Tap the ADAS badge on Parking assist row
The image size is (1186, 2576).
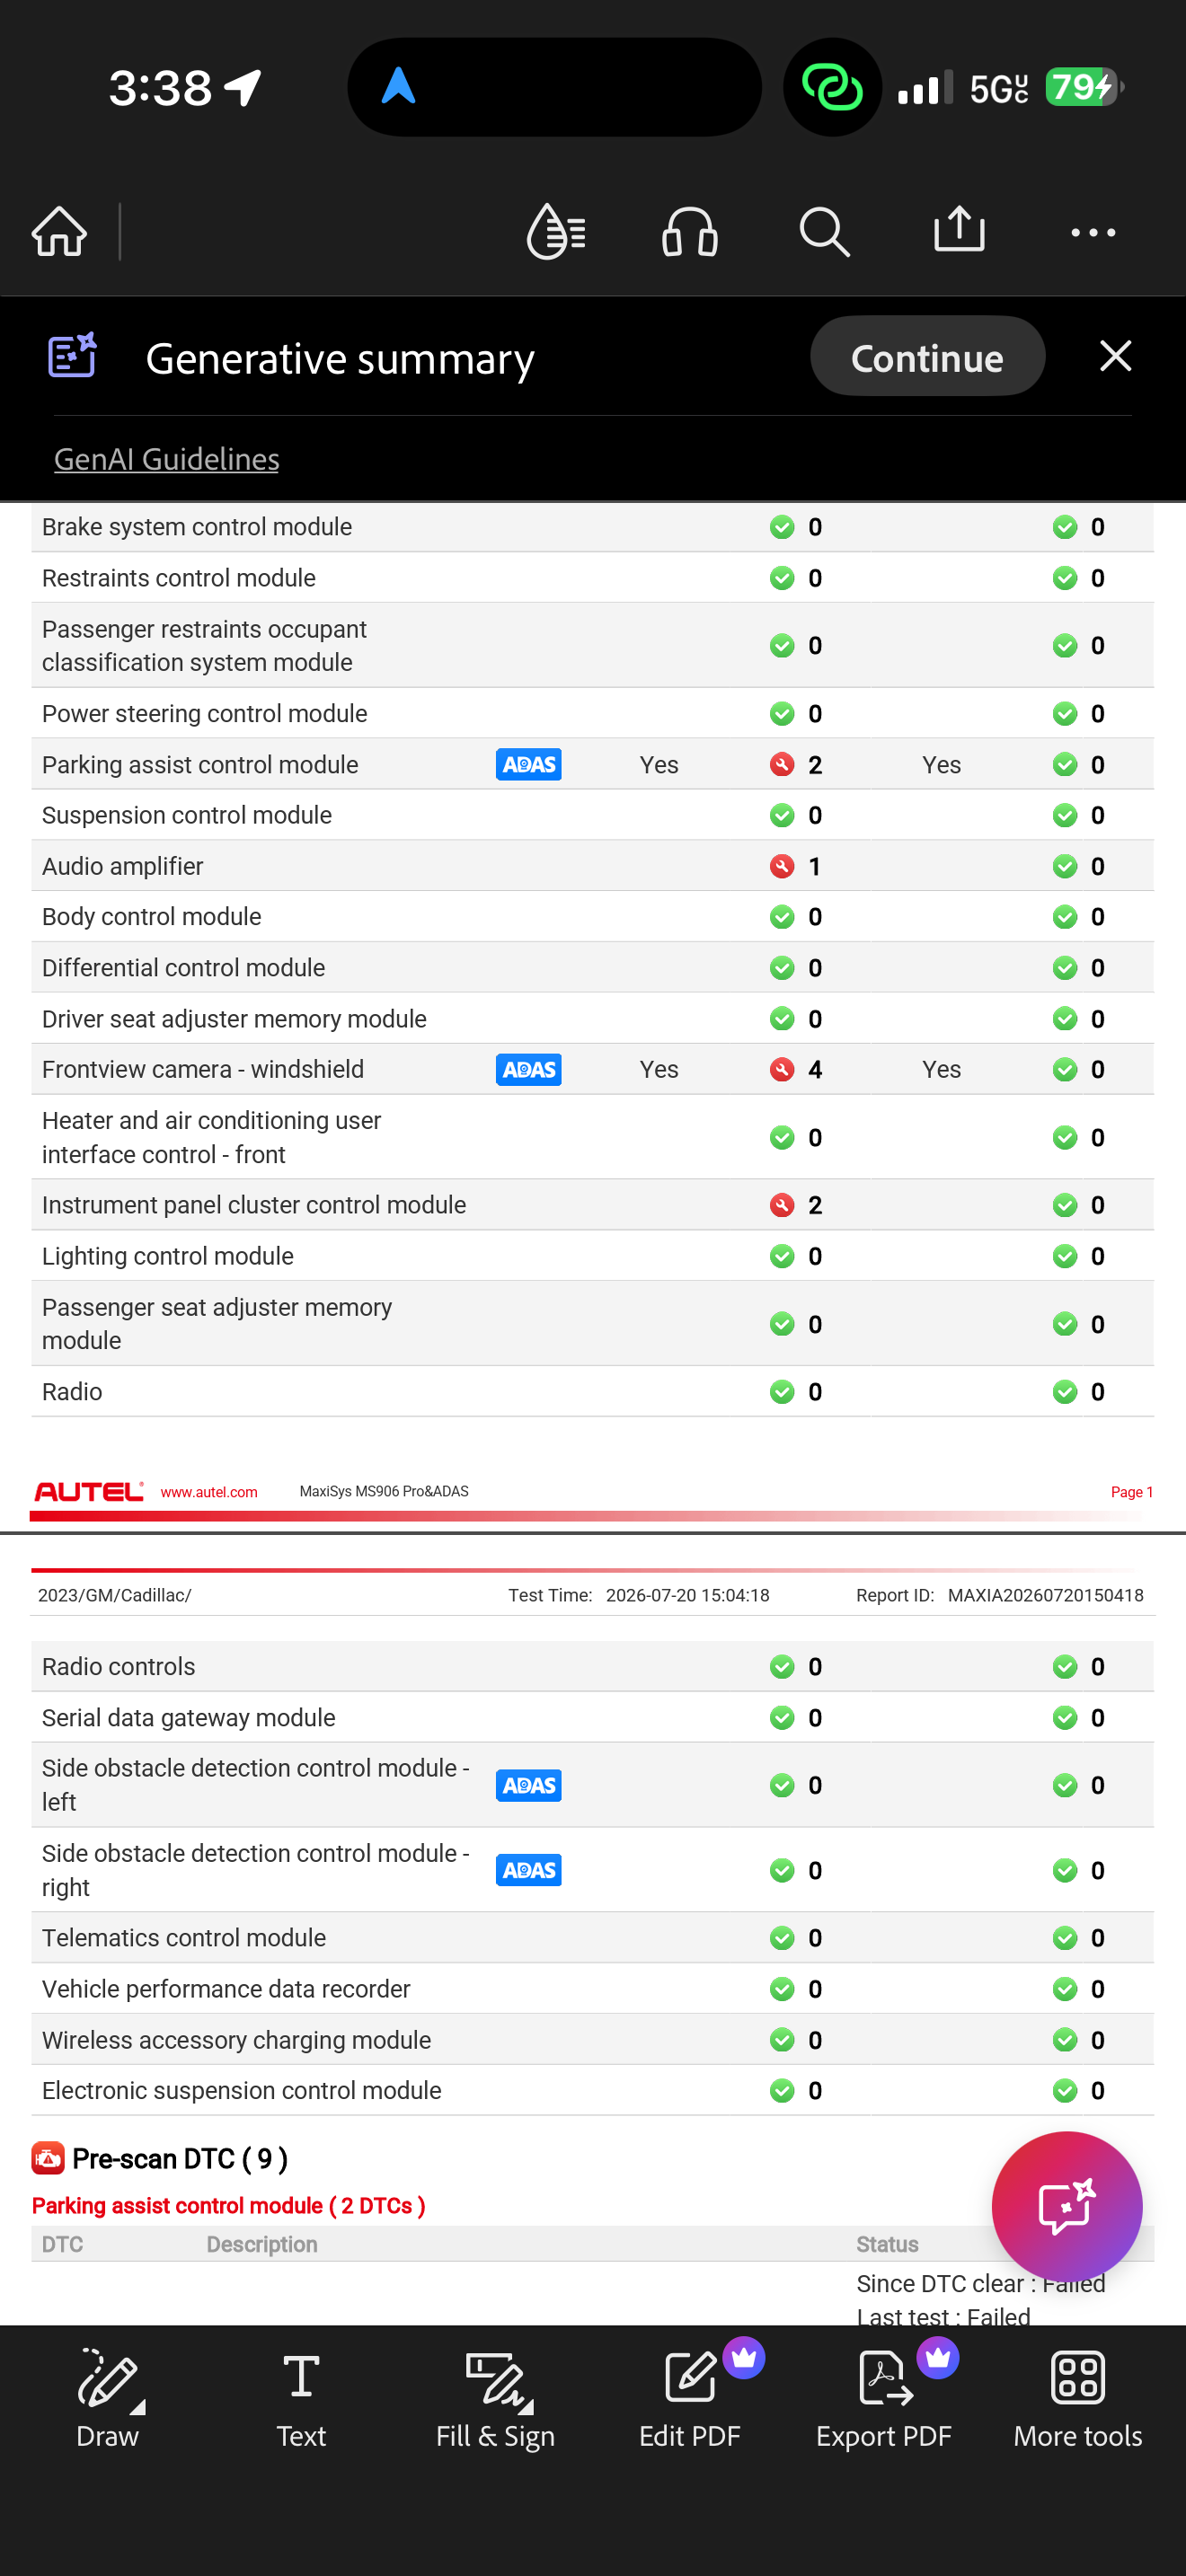click(x=528, y=764)
